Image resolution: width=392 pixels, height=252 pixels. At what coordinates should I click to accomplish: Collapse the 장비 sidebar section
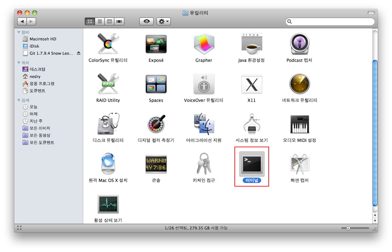pos(19,32)
